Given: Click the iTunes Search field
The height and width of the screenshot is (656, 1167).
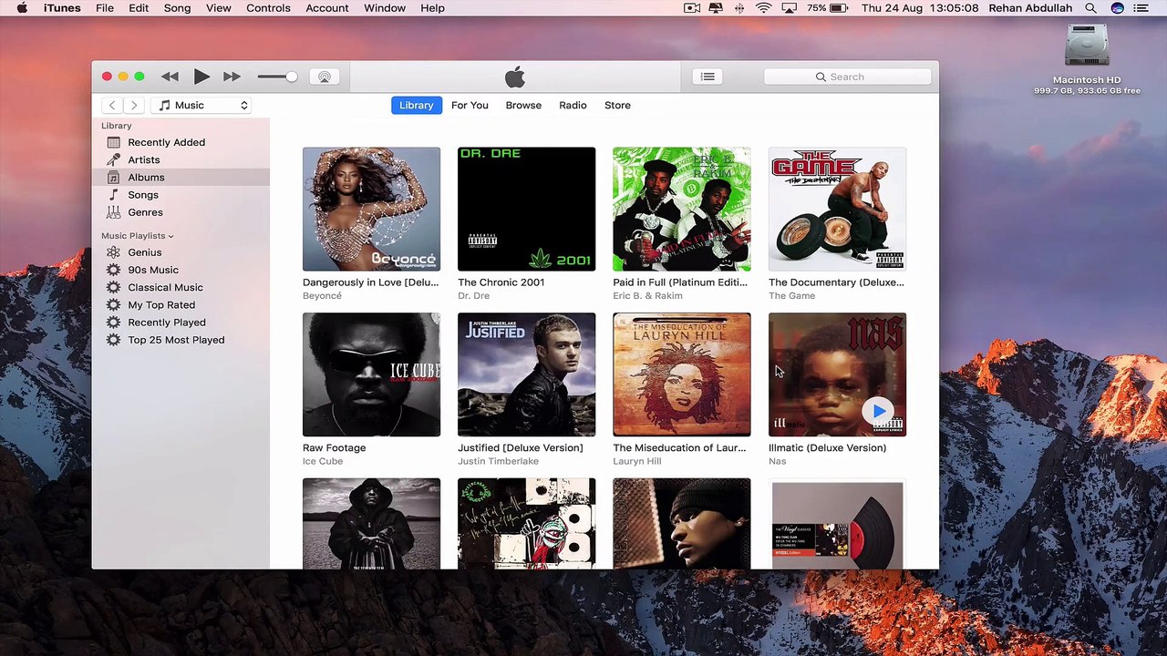Looking at the screenshot, I should (847, 77).
